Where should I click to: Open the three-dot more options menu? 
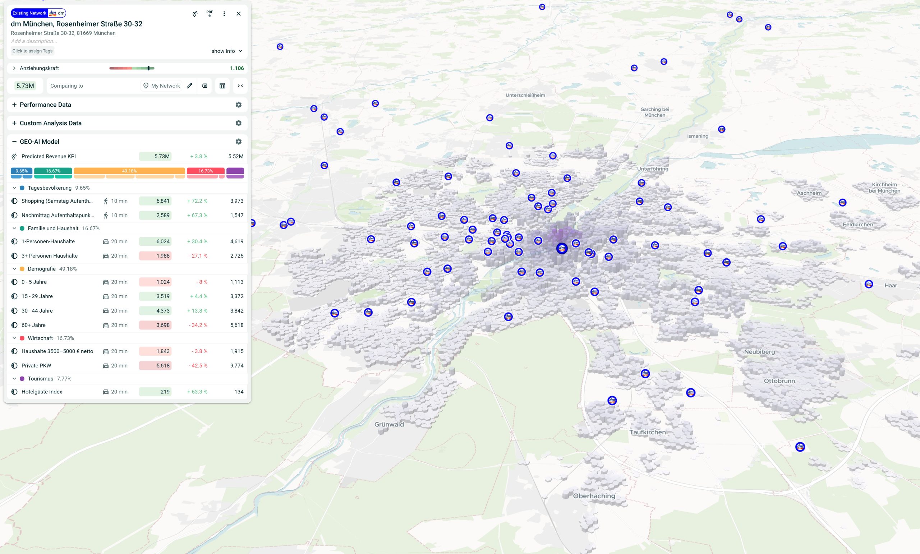pos(224,14)
